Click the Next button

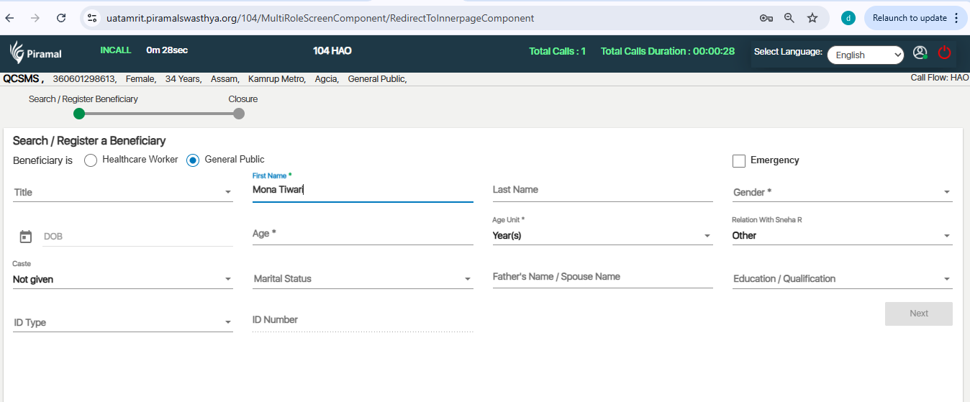(918, 314)
